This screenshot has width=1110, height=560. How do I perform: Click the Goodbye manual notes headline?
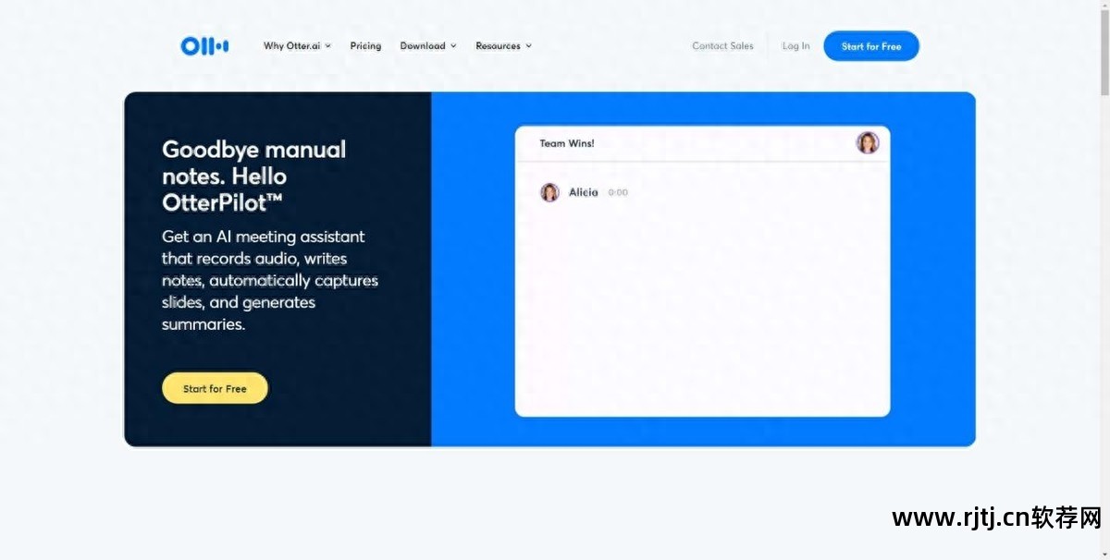[x=254, y=176]
